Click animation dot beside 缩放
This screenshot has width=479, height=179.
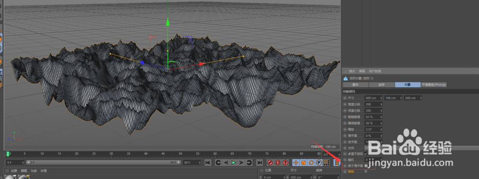(345, 129)
